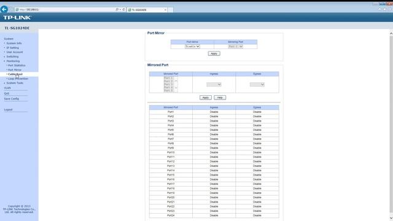Viewport: 393px width, 221px height.
Task: Click the Internet Explorer favorites star icon
Action: tap(385, 9)
